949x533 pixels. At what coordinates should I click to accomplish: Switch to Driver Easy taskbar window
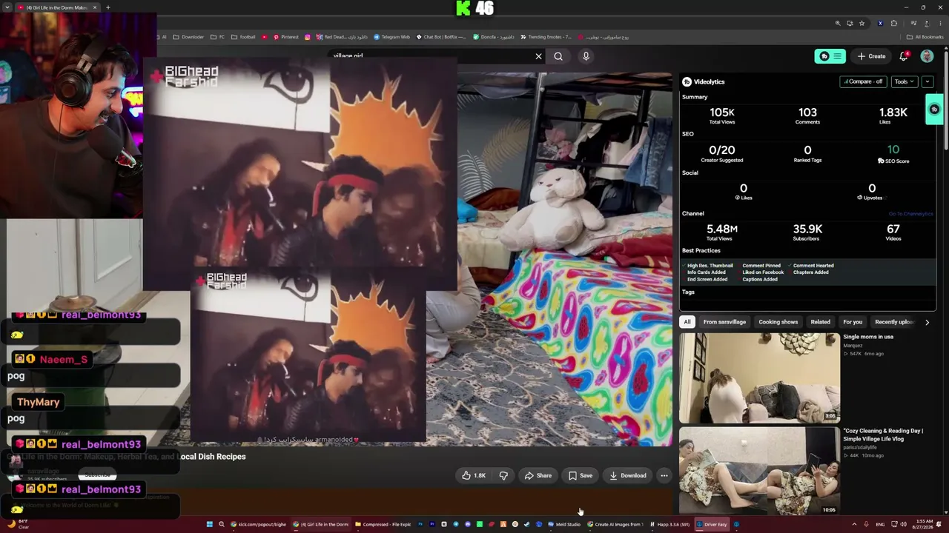click(712, 524)
